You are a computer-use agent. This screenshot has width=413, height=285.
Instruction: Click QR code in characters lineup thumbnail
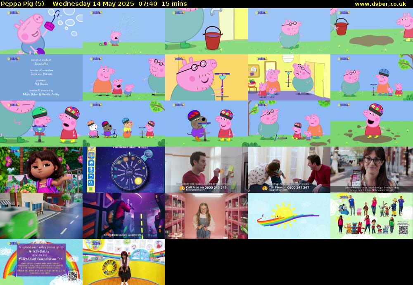(403, 230)
